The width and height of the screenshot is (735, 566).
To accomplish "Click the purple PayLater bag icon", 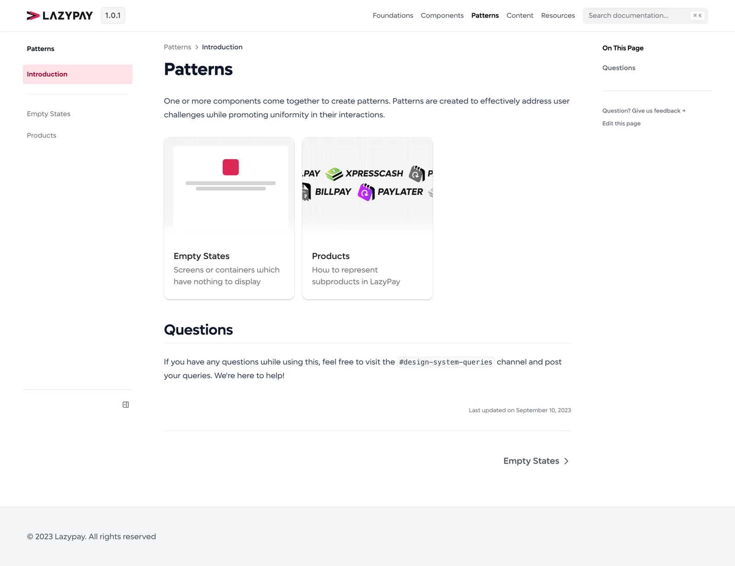I will tap(366, 192).
